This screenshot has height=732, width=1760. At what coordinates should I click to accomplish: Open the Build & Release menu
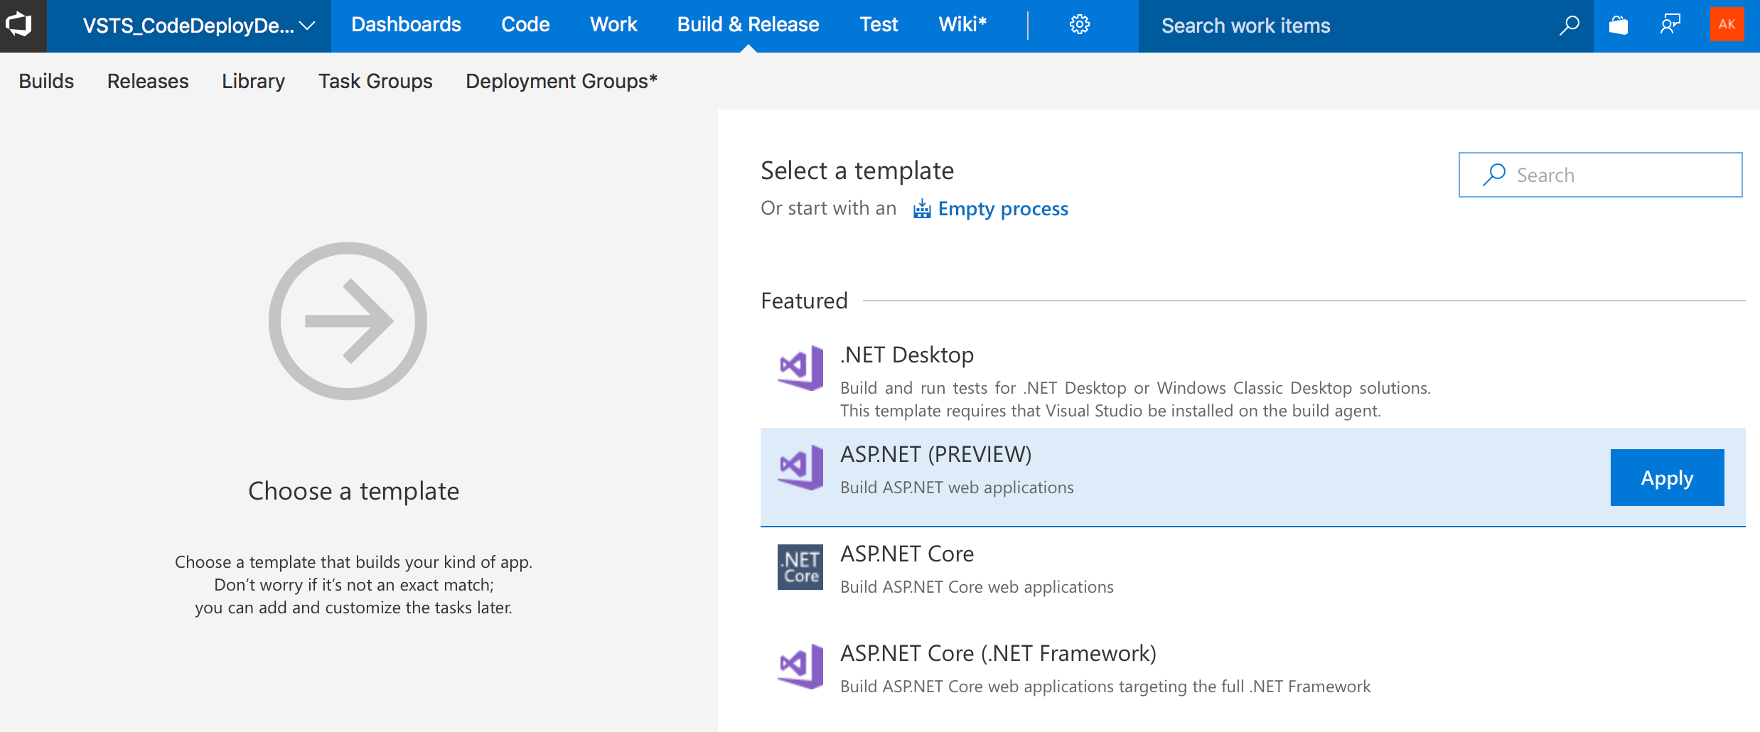[x=748, y=25]
